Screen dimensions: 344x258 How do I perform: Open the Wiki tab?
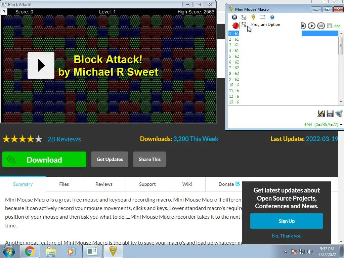187,184
